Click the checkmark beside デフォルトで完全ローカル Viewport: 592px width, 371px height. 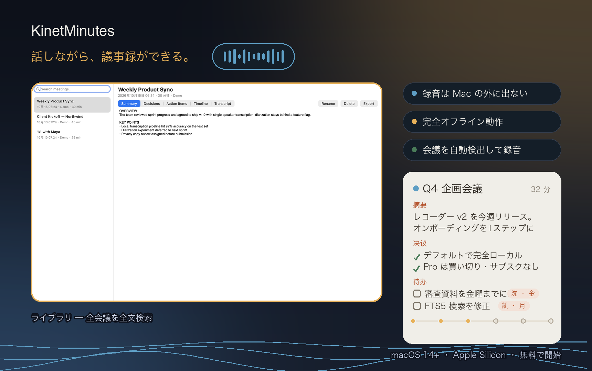click(417, 257)
